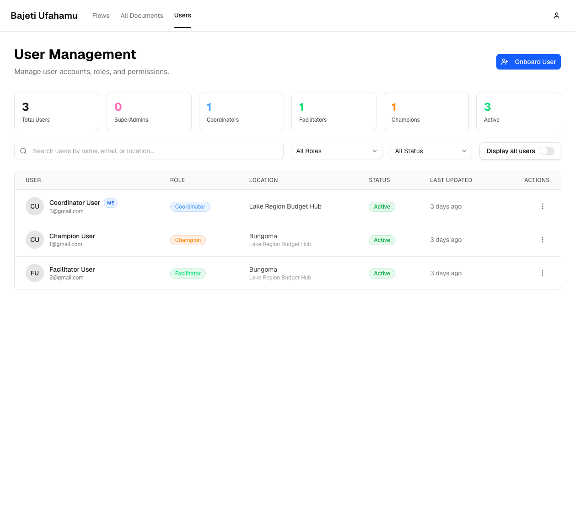This screenshot has width=575, height=526.
Task: Open the All Documents tab
Action: pyautogui.click(x=142, y=16)
